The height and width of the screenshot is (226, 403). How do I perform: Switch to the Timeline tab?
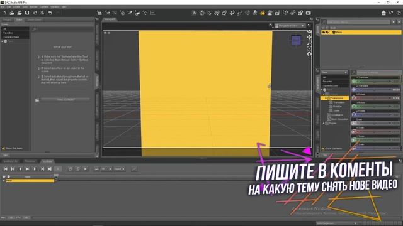[30, 161]
